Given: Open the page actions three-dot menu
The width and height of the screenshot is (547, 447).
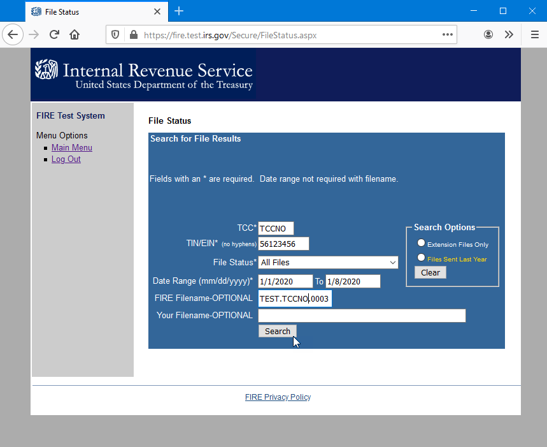Looking at the screenshot, I should [448, 34].
